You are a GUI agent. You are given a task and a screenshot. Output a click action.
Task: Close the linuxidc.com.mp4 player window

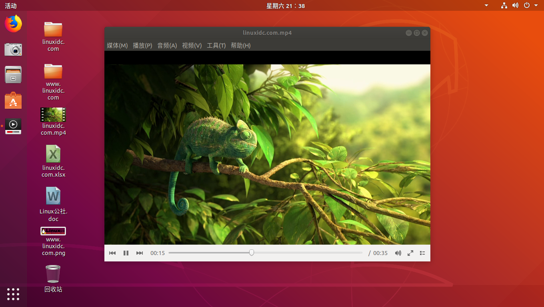(425, 33)
